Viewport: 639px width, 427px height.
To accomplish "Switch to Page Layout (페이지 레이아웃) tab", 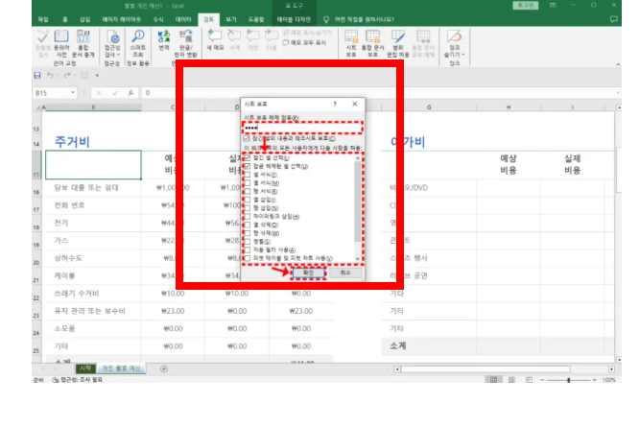I will point(121,19).
